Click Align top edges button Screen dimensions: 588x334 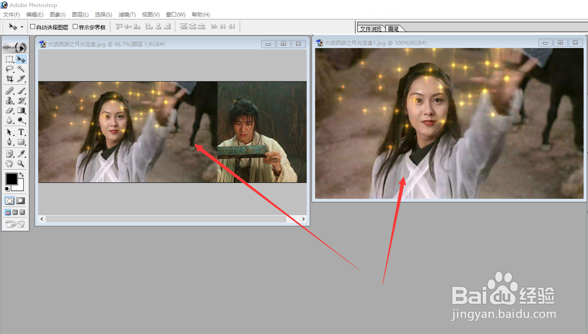pos(119,27)
